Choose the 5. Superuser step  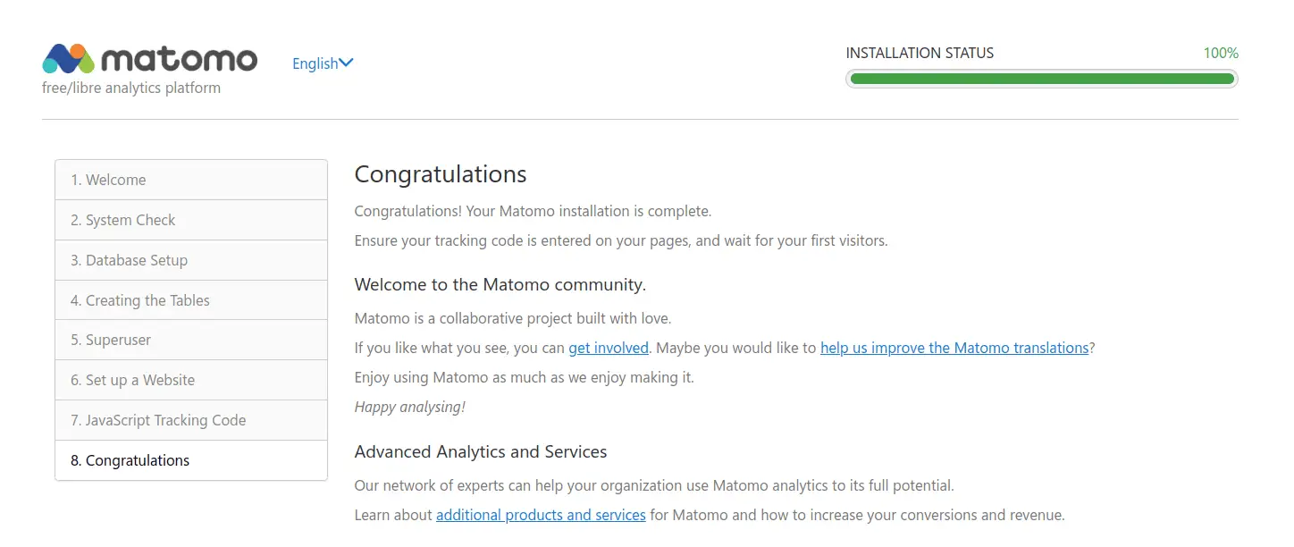coord(191,340)
